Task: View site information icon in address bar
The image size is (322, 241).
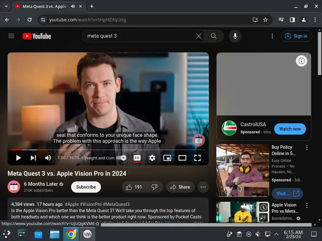Action: [43, 20]
